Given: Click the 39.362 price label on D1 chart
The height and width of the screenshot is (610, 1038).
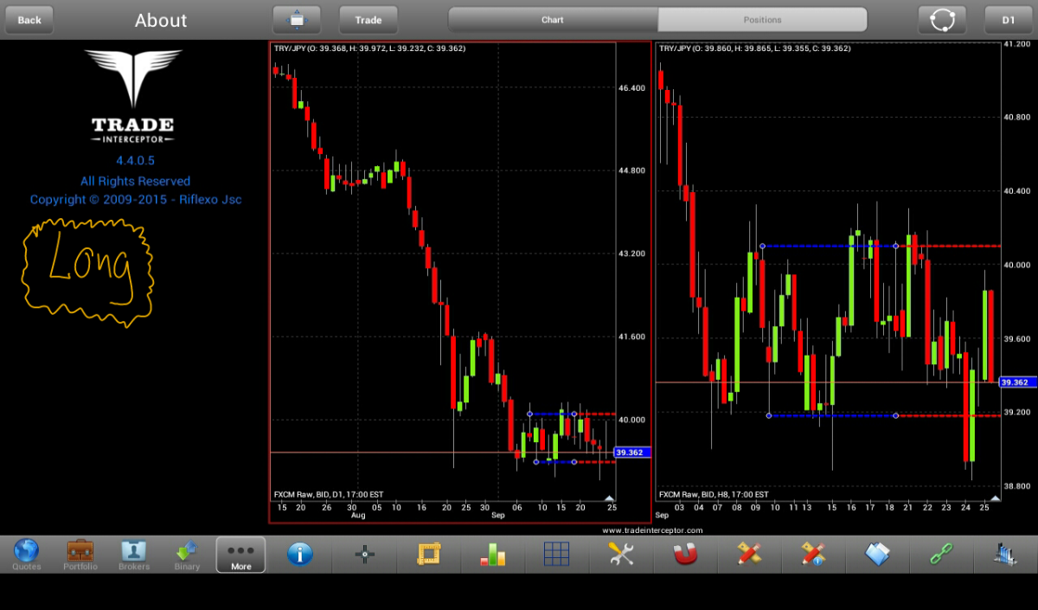Looking at the screenshot, I should [631, 453].
